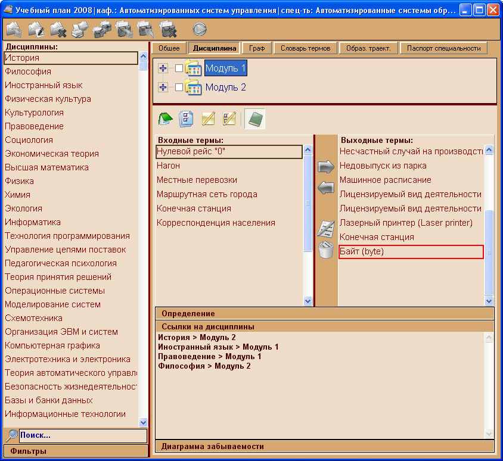Click the green notebook icon above input terms
Image resolution: width=503 pixels, height=461 pixels.
click(165, 119)
